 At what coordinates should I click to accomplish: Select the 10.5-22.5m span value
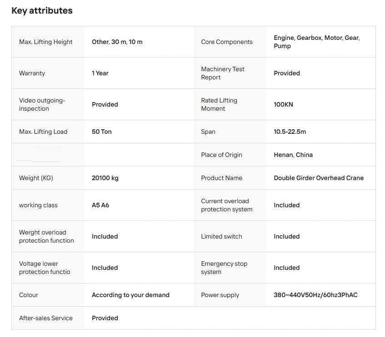click(x=290, y=132)
